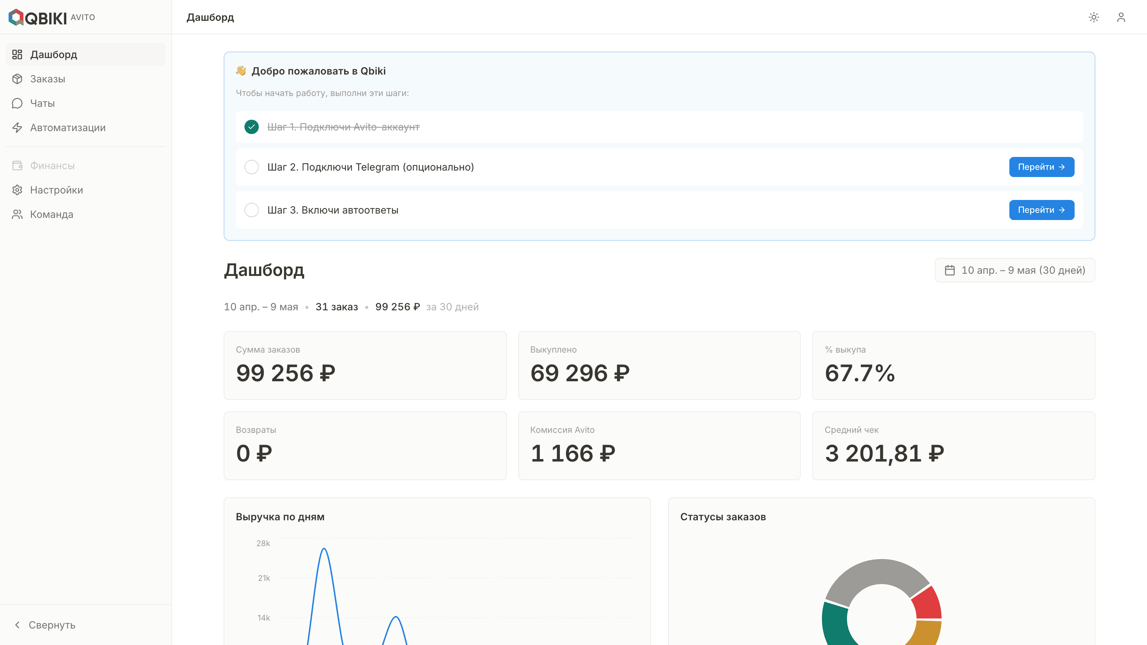
Task: Click the 99 256 ₽ summary text
Action: pos(398,307)
